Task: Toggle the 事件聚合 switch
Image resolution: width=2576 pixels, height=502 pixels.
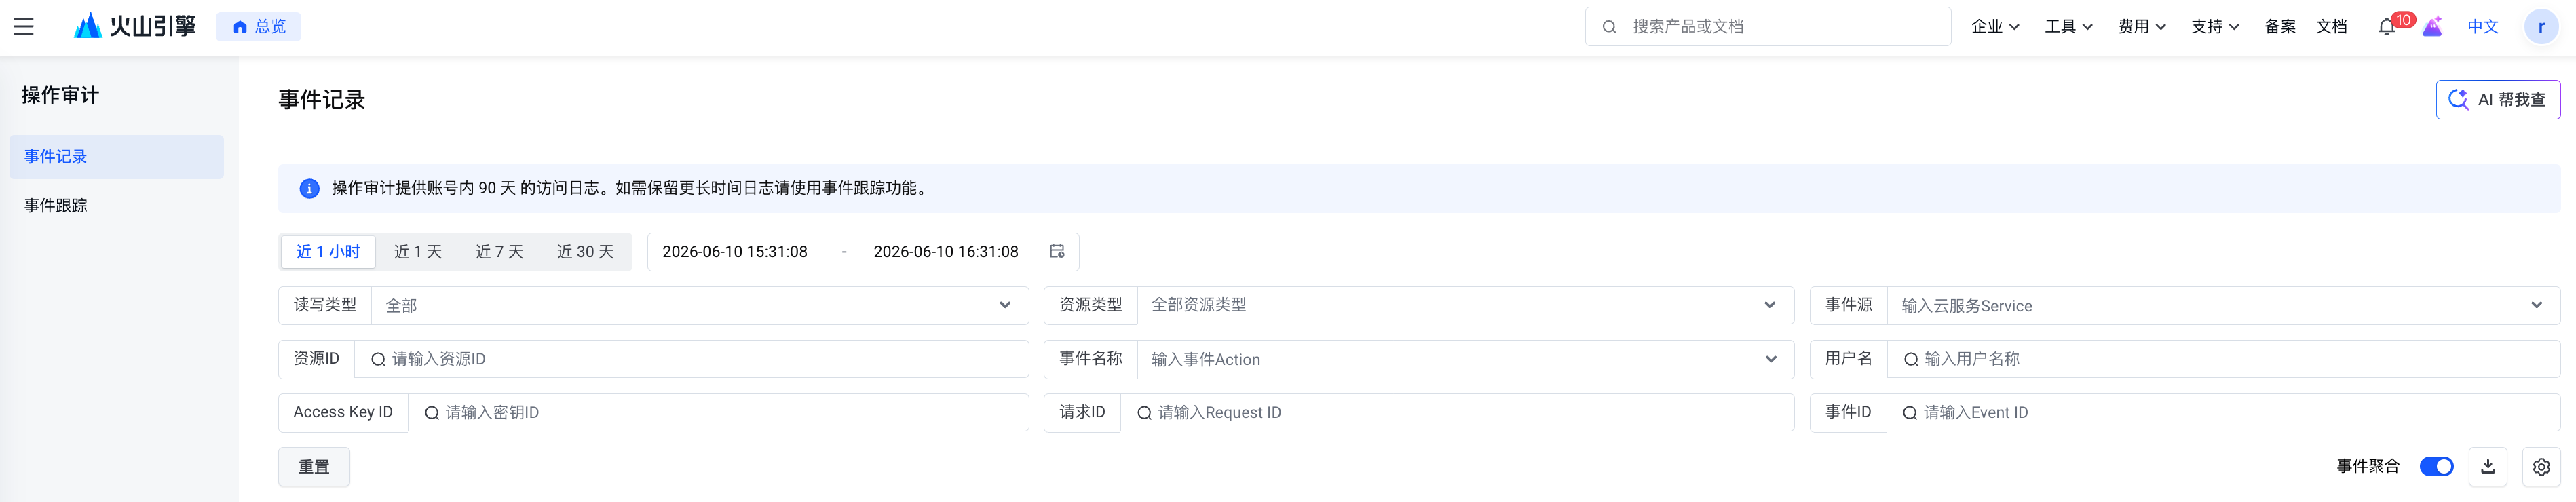Action: pyautogui.click(x=2436, y=467)
